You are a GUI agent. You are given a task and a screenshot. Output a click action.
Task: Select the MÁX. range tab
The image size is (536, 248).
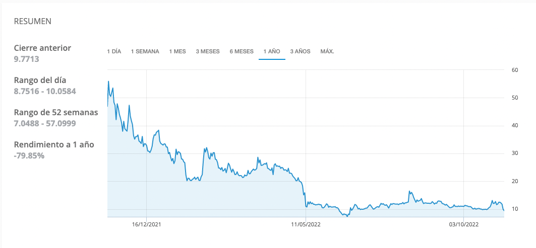[x=327, y=51]
